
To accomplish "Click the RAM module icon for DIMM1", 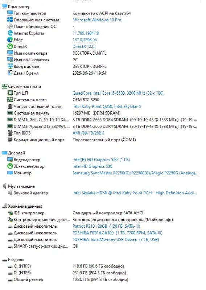I will [10, 119].
